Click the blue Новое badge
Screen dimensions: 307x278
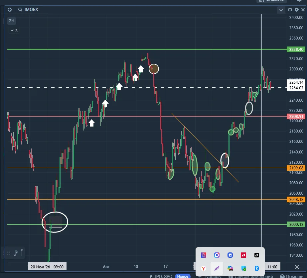tap(183, 276)
